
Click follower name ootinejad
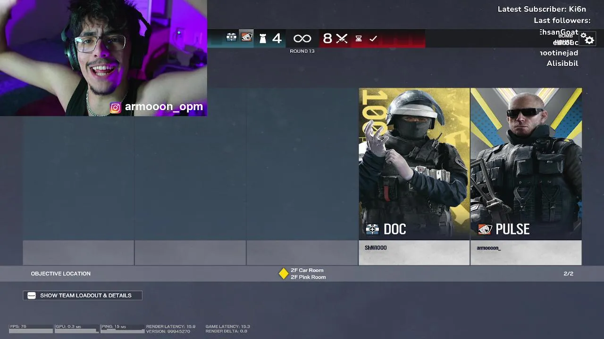pyautogui.click(x=559, y=53)
